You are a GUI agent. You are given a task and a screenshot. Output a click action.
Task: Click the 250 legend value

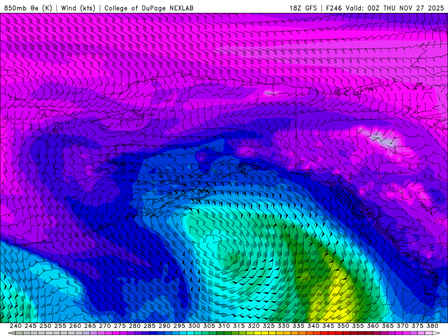click(x=45, y=326)
